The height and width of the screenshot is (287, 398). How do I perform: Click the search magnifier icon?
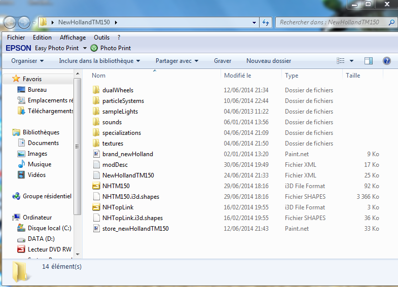(391, 22)
